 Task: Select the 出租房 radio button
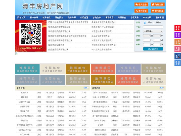pyautogui.click(x=154, y=23)
